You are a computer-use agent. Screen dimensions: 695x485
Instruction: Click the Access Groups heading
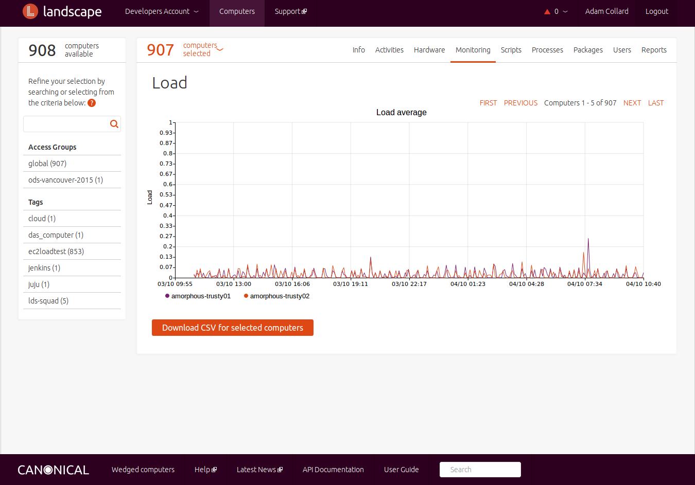pos(53,147)
